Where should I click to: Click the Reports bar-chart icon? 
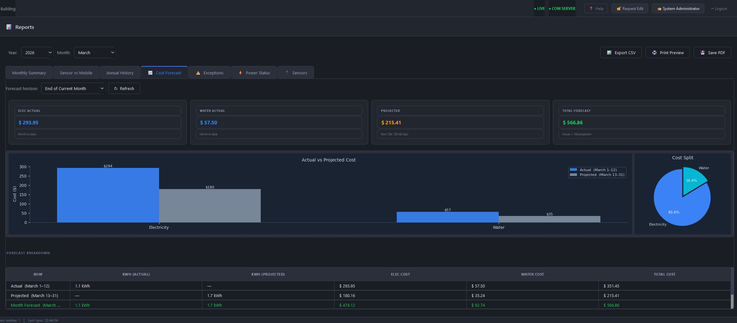click(x=9, y=27)
